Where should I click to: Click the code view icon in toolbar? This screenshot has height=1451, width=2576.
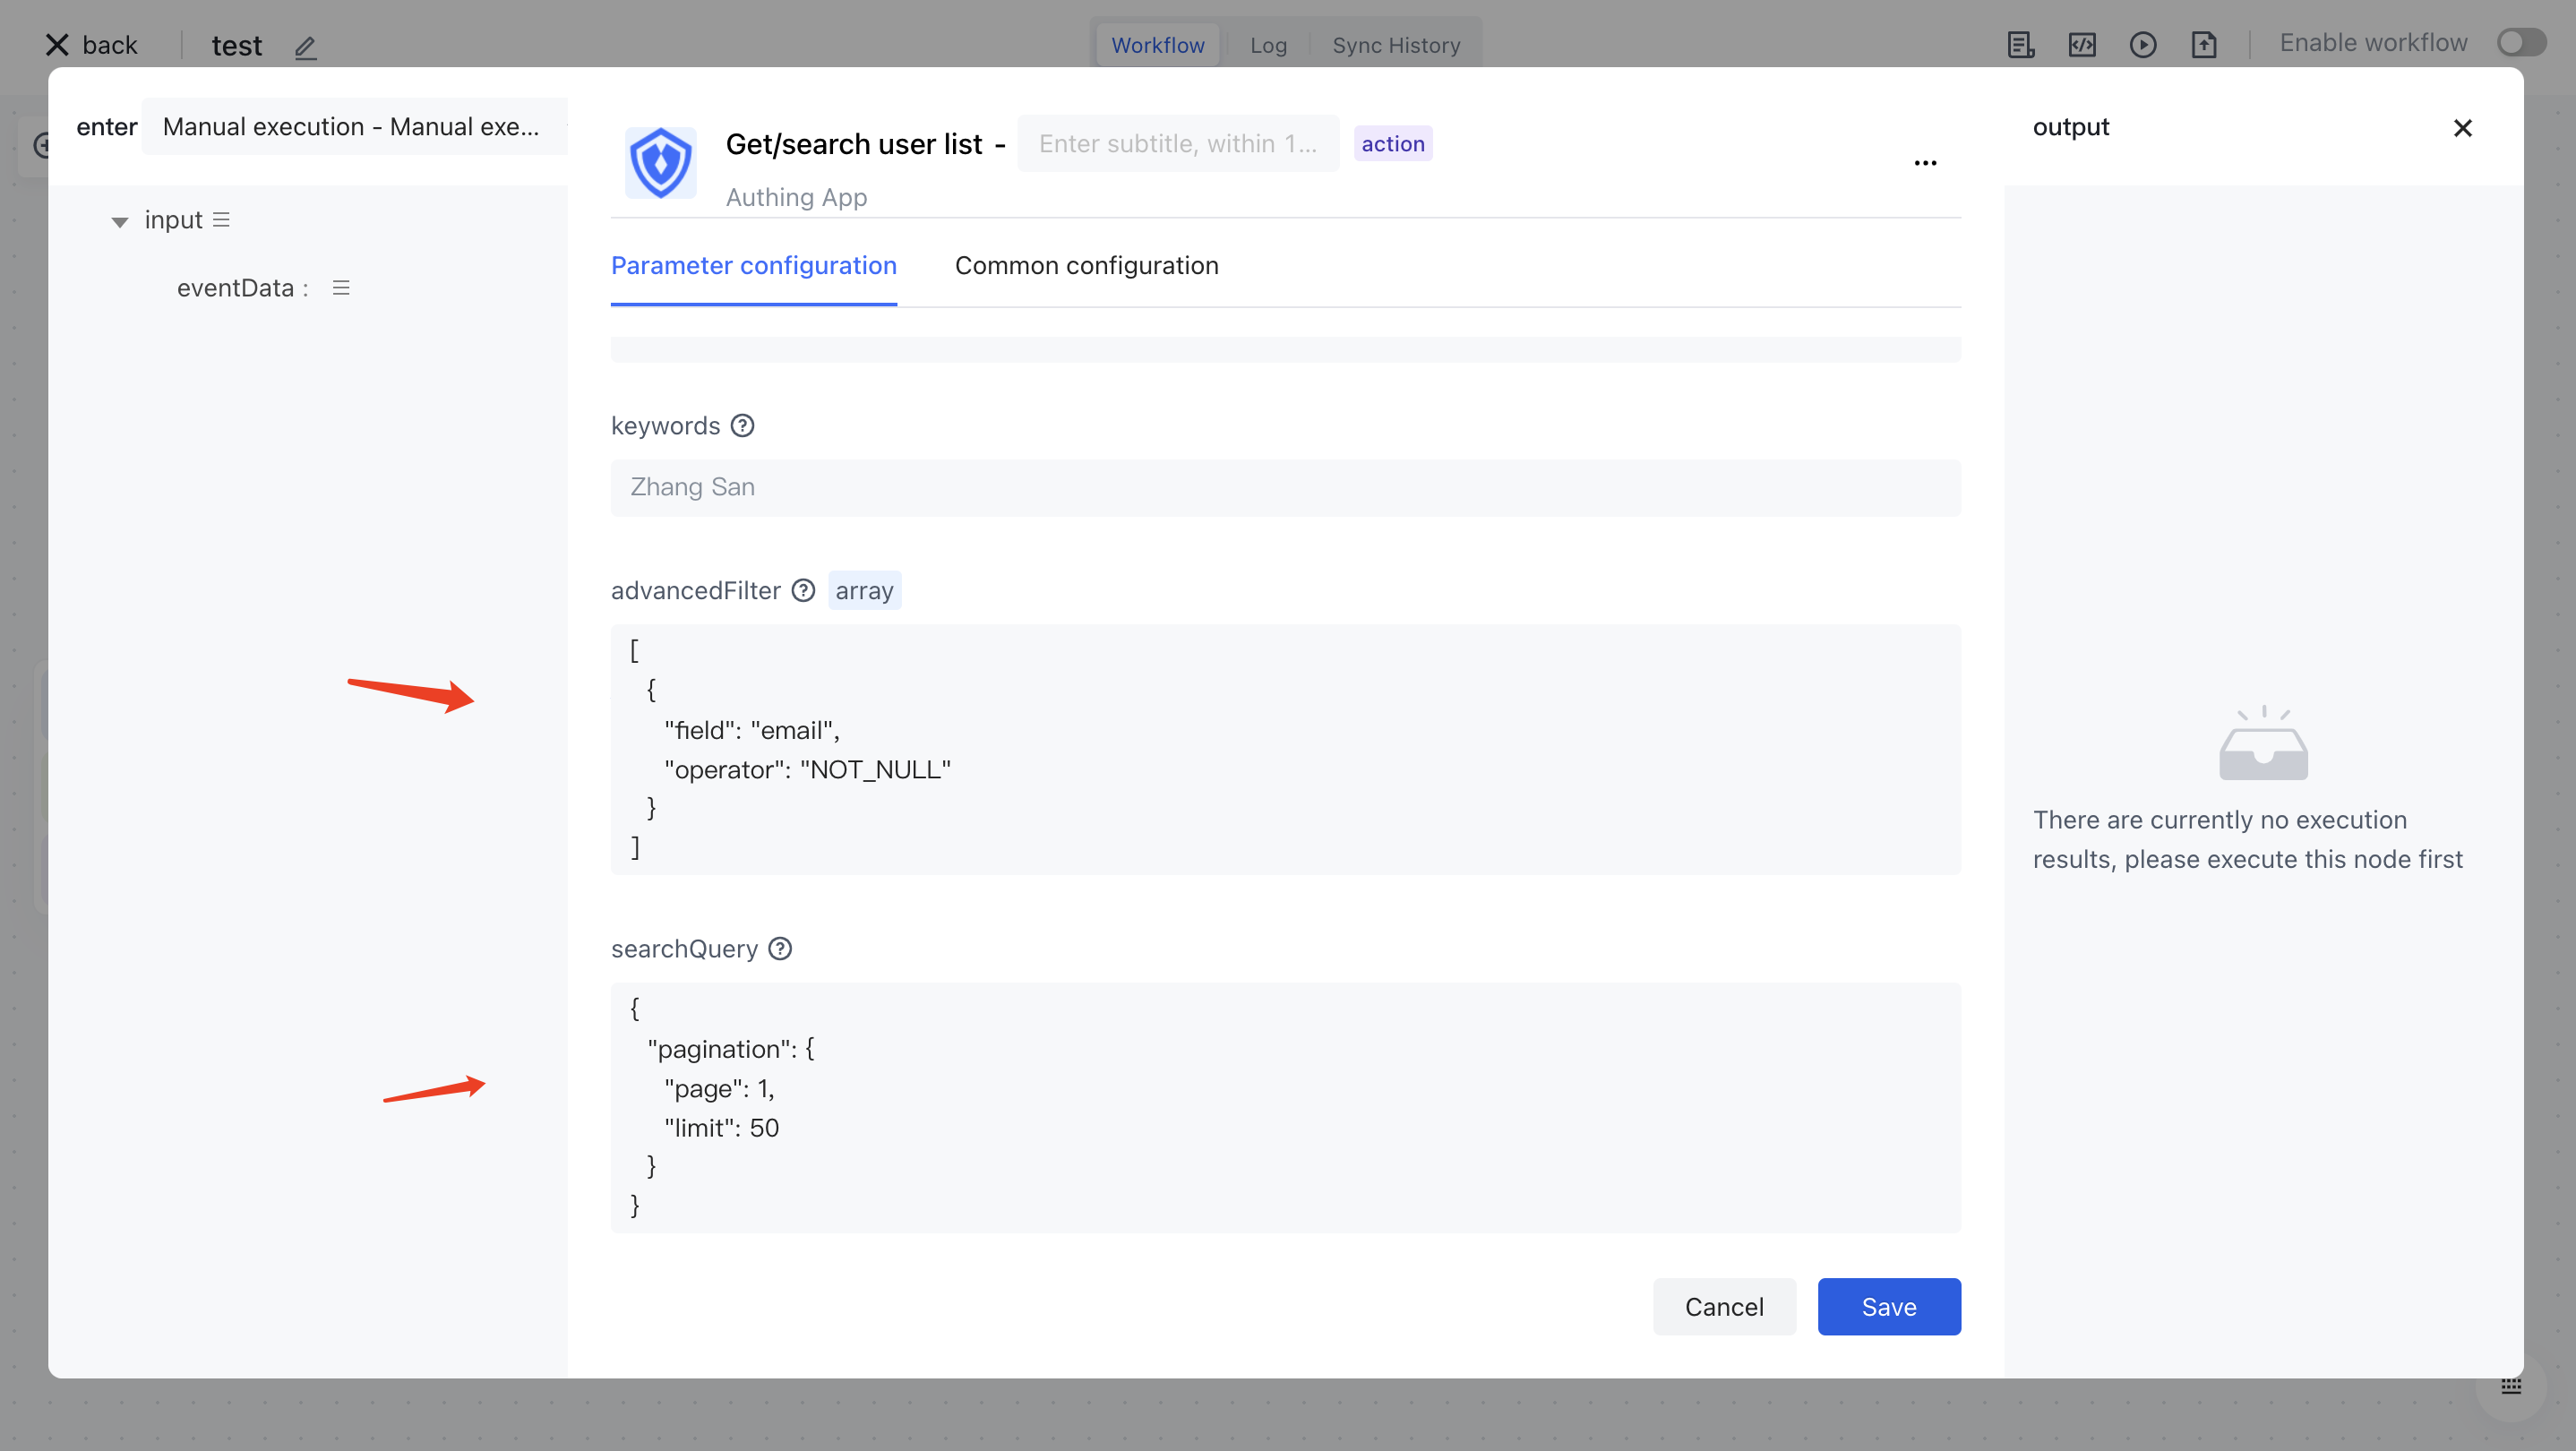coord(2081,45)
